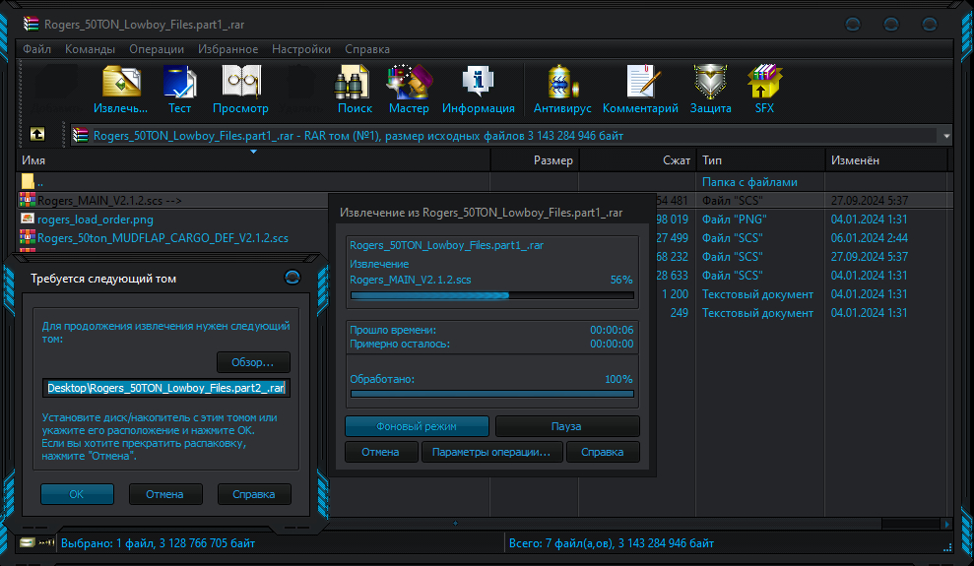Browse for volume with Обзор button
This screenshot has height=566, width=974.
(253, 362)
